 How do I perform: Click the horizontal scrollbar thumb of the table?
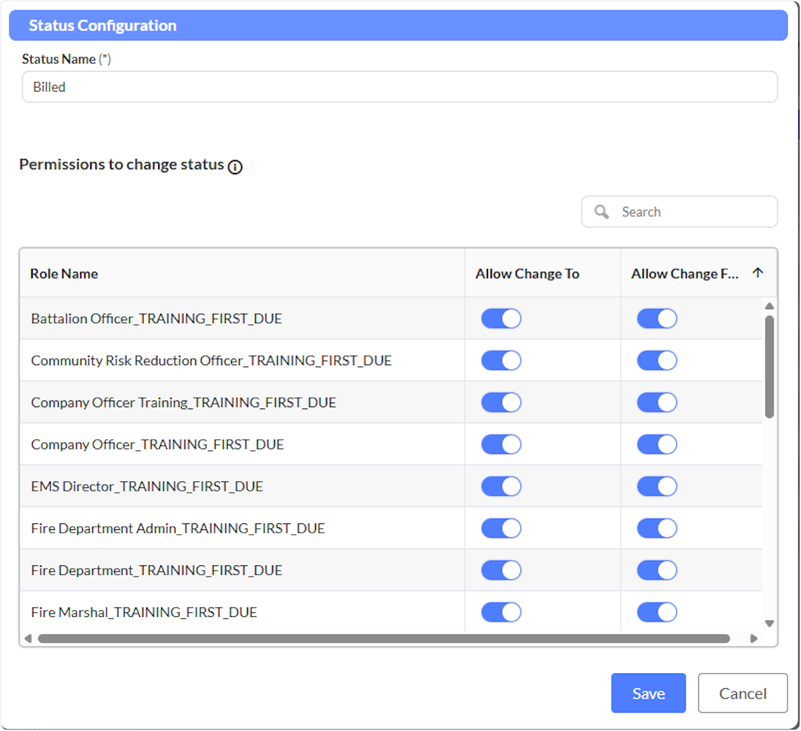[384, 638]
